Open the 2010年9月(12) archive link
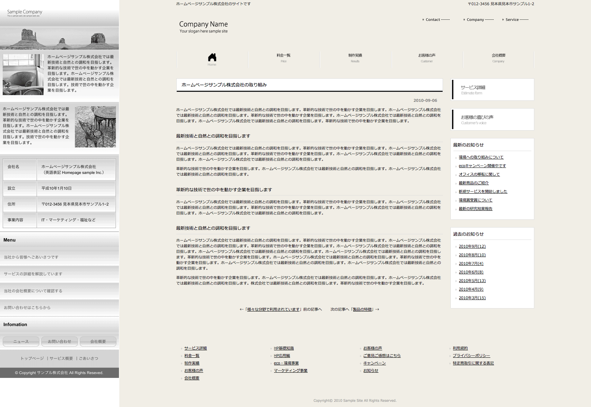 tap(472, 247)
